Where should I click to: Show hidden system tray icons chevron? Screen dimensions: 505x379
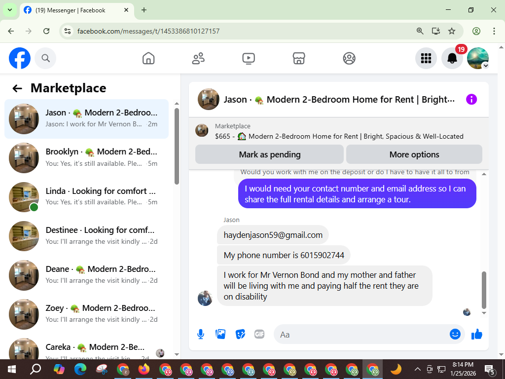[417, 369]
